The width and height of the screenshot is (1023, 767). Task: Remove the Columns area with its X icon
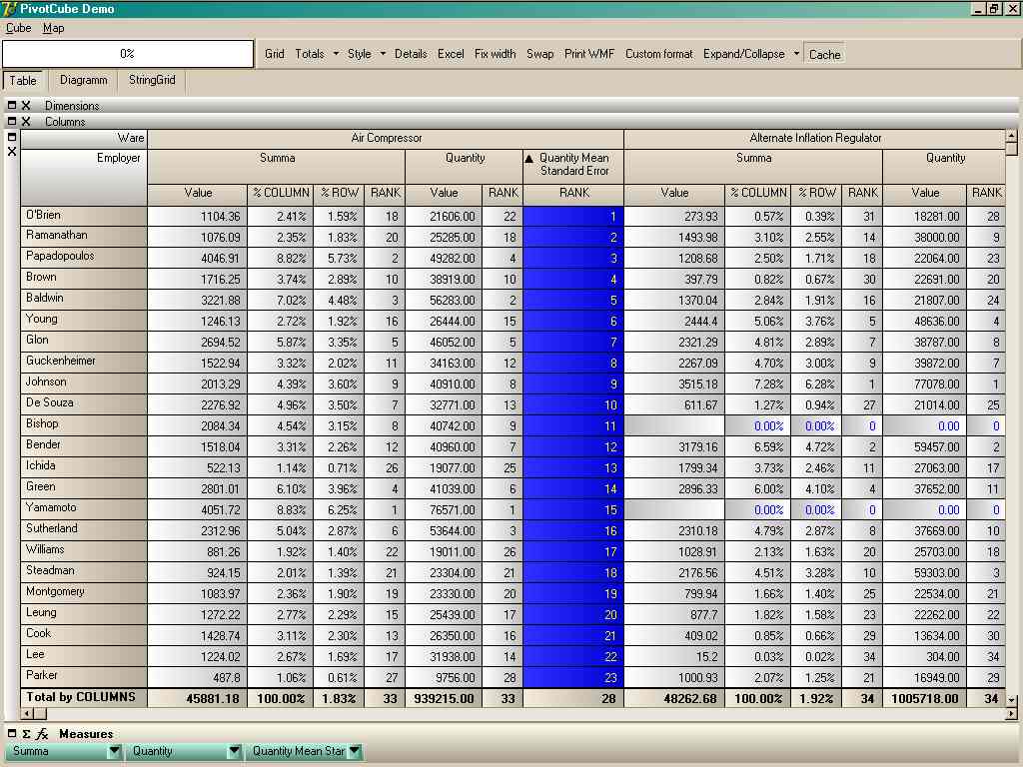point(26,121)
